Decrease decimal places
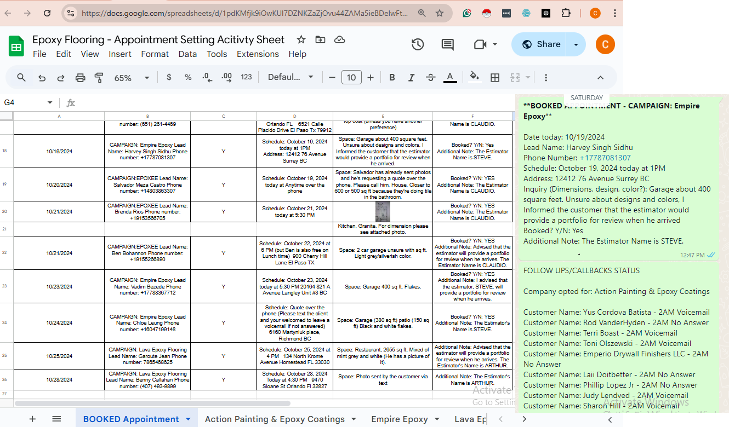The image size is (729, 427). click(x=207, y=78)
